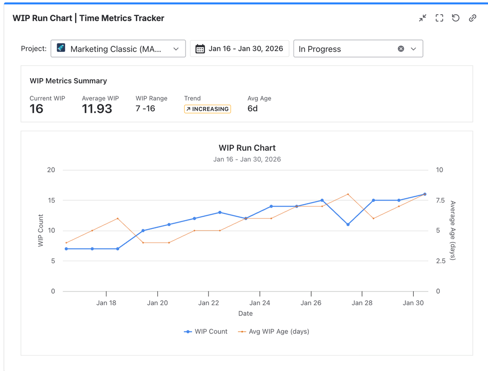Refresh the WIP Run Chart gadget
Viewport: 488px width, 371px height.
coord(456,18)
